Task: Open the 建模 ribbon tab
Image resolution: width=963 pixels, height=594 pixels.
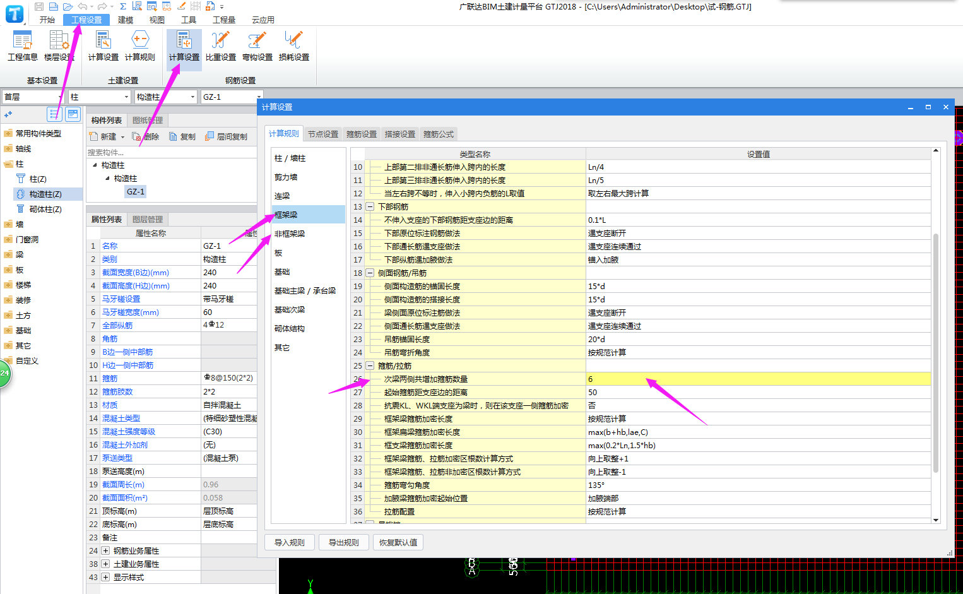Action: [126, 20]
